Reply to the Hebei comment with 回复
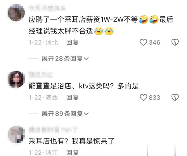 72,43
